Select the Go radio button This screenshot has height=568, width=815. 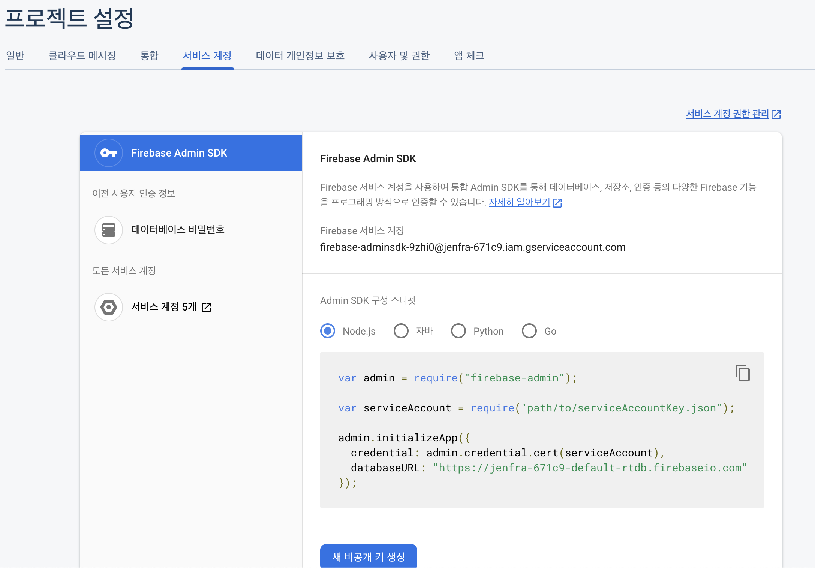529,331
